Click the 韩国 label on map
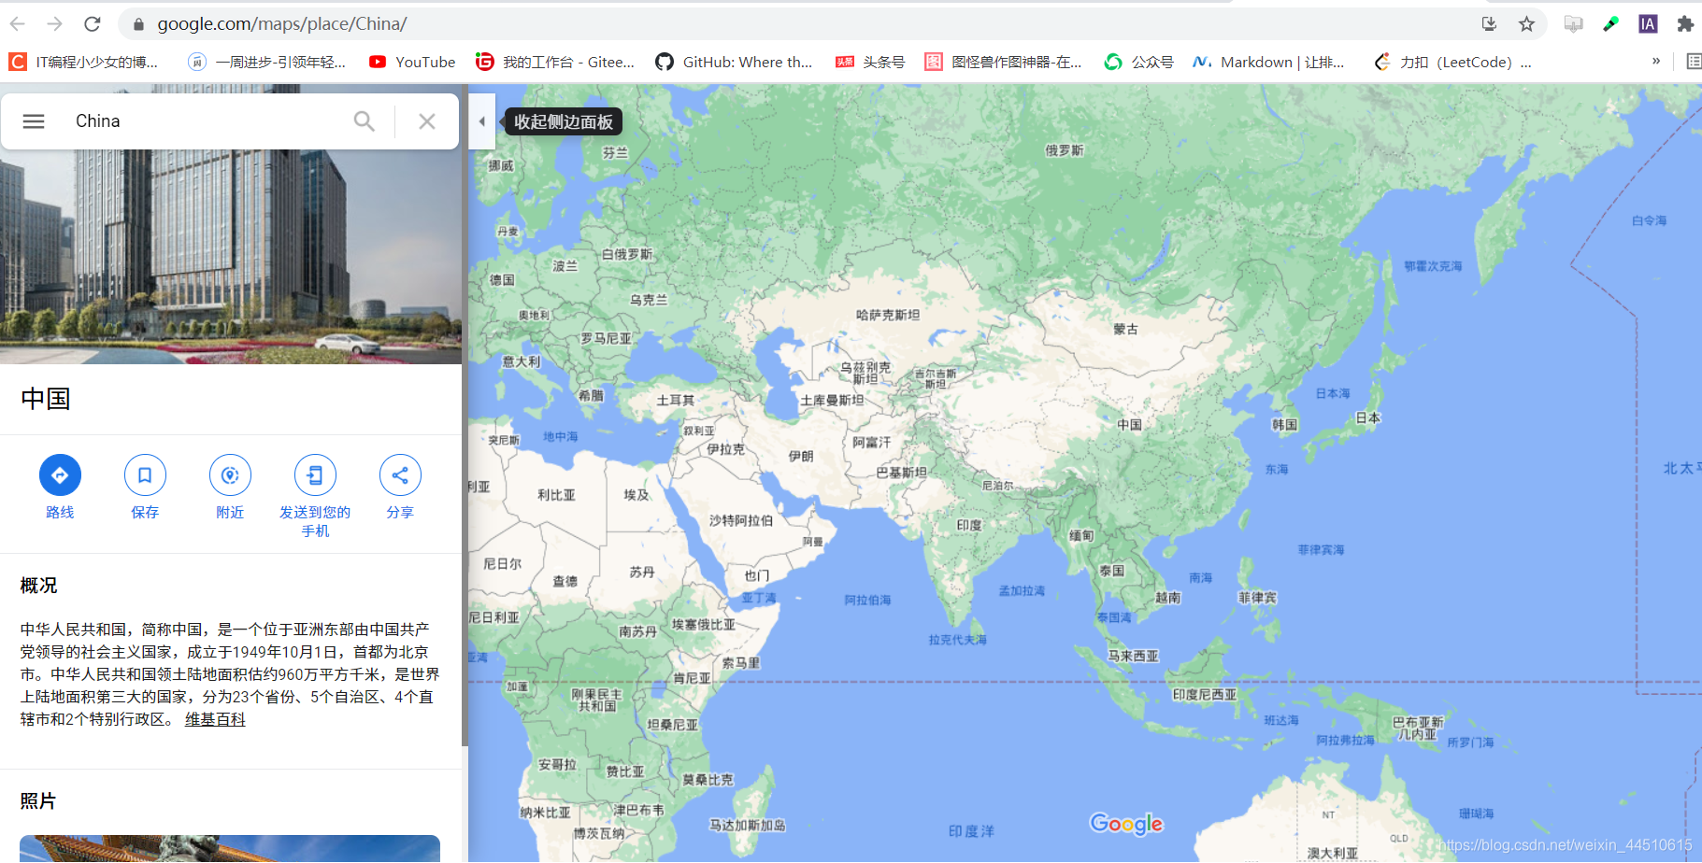 pos(1285,425)
